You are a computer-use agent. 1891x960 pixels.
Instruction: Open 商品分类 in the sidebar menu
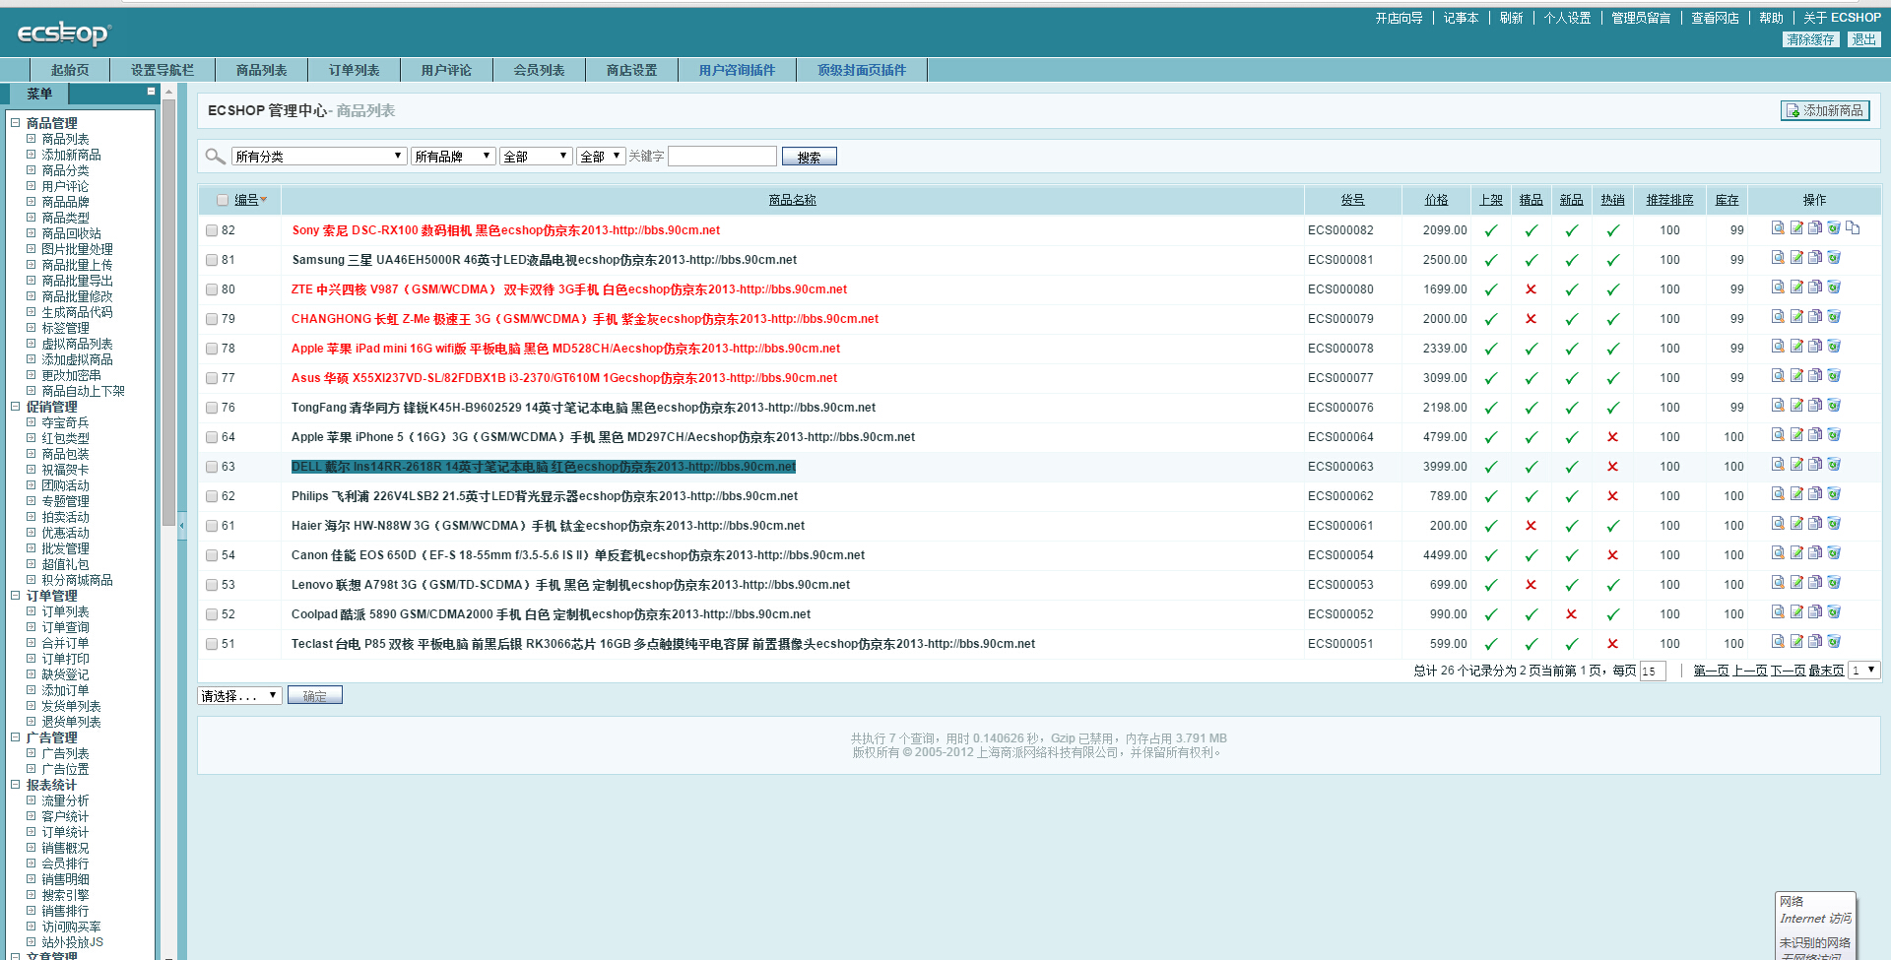[65, 170]
